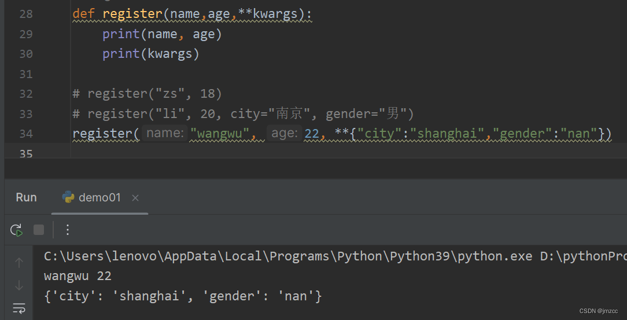Image resolution: width=627 pixels, height=320 pixels.
Task: Click the 'wangwu 22' console output line
Action: point(78,276)
